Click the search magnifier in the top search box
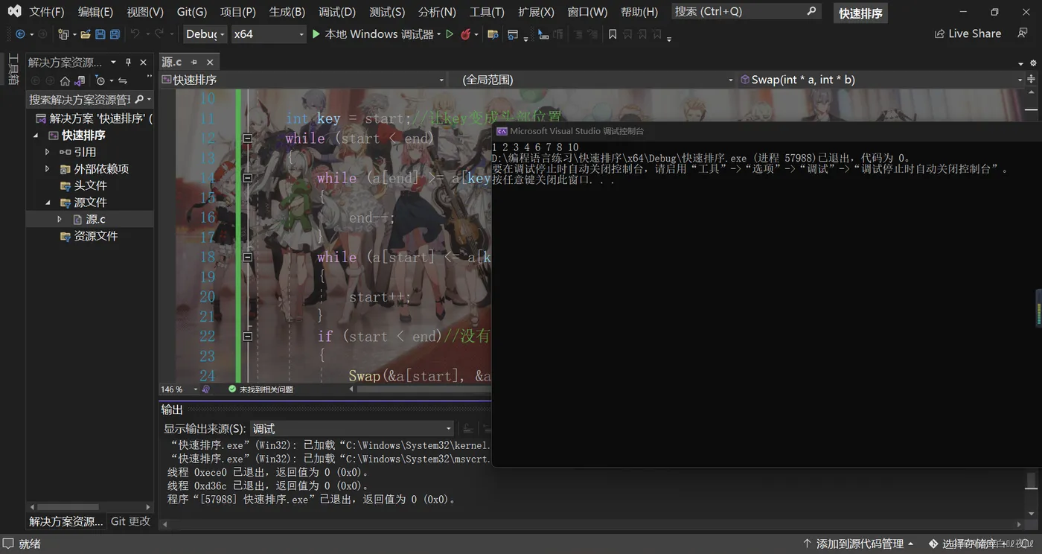The height and width of the screenshot is (554, 1042). (x=811, y=11)
